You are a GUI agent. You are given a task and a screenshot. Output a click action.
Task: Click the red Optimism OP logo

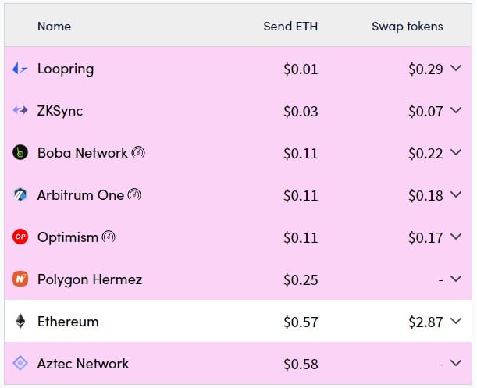coord(20,237)
